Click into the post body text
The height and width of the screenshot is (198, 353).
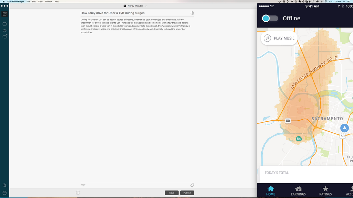[x=135, y=26]
